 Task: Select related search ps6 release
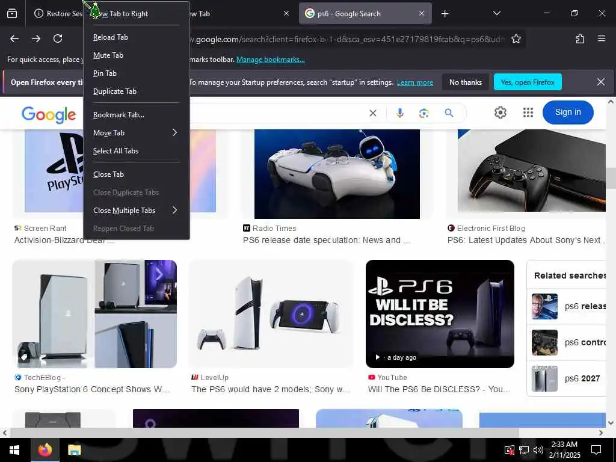[568, 306]
